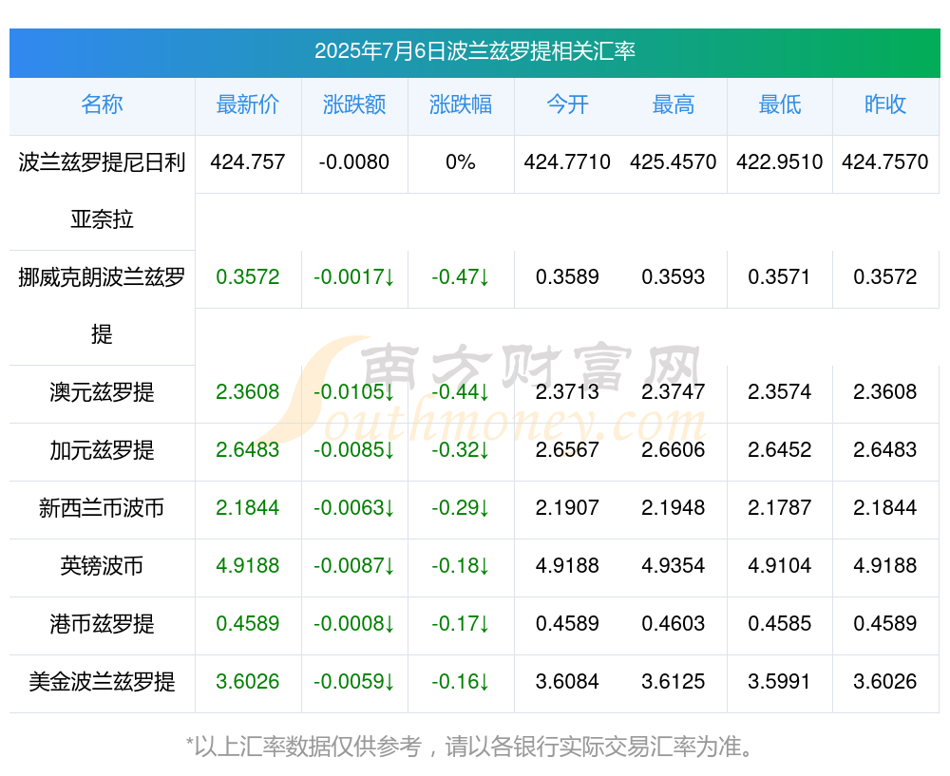Click green latest price 2.1844
Viewport: 950px width, 776px height.
(x=247, y=507)
